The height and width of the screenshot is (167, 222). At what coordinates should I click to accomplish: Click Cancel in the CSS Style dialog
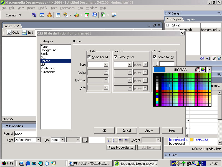(x=127, y=131)
